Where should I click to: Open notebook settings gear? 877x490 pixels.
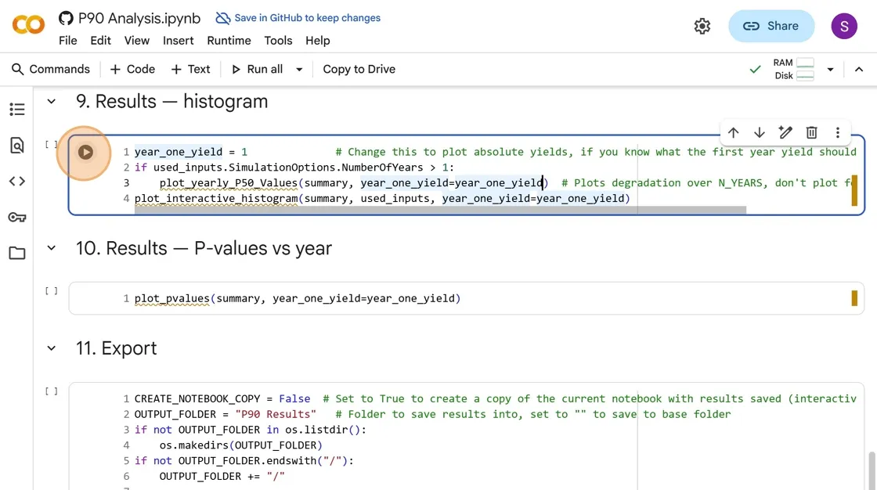click(702, 27)
